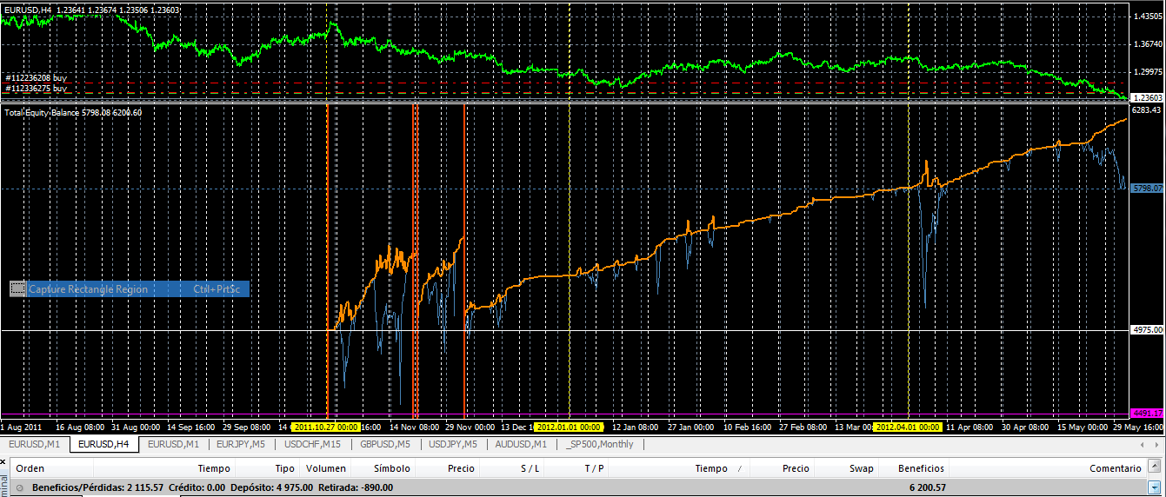Click the 5798.07 equity level price tag

pyautogui.click(x=1148, y=188)
